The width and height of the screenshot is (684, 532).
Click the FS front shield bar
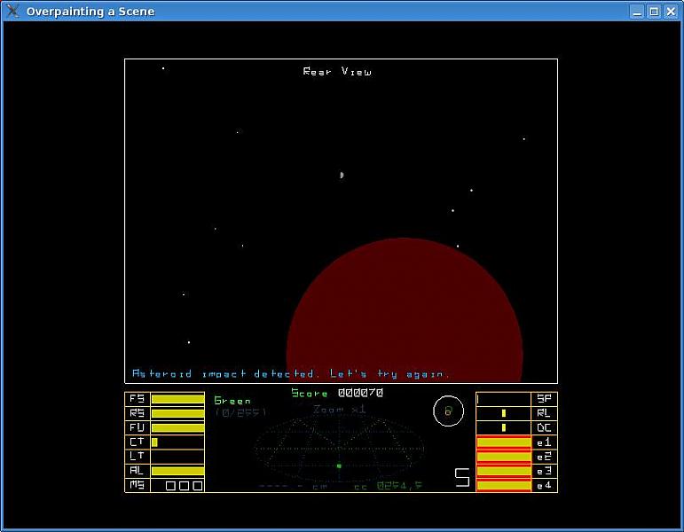coord(177,399)
